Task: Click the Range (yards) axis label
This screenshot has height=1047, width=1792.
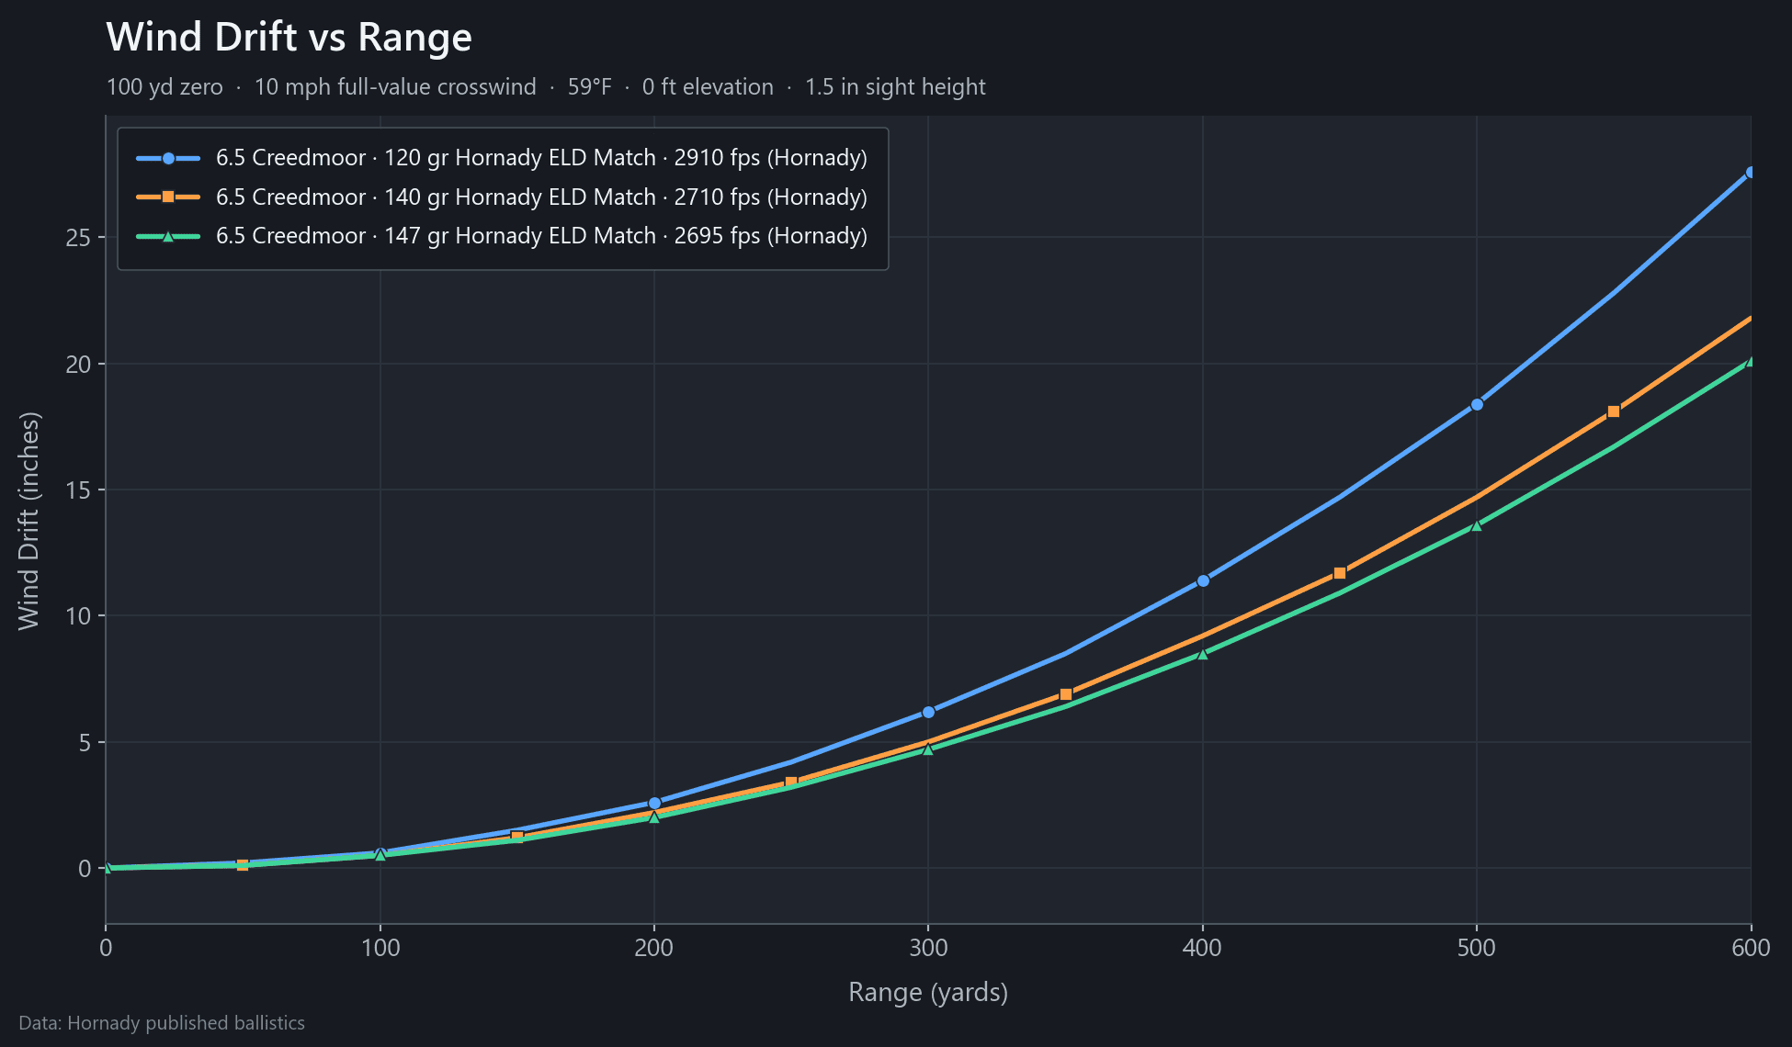Action: coord(928,993)
